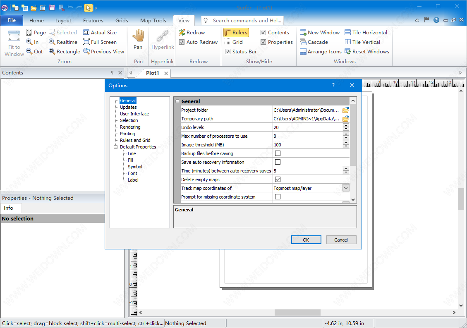Image resolution: width=467 pixels, height=328 pixels.
Task: Select the Symbol default properties item
Action: click(135, 167)
